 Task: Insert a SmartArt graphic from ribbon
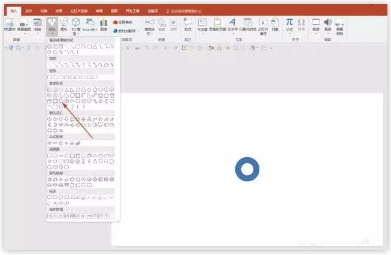pos(90,25)
